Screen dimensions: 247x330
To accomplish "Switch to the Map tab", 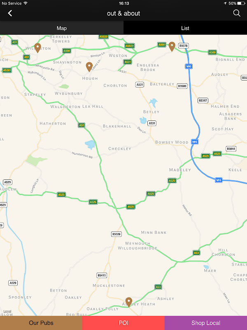I will point(62,28).
